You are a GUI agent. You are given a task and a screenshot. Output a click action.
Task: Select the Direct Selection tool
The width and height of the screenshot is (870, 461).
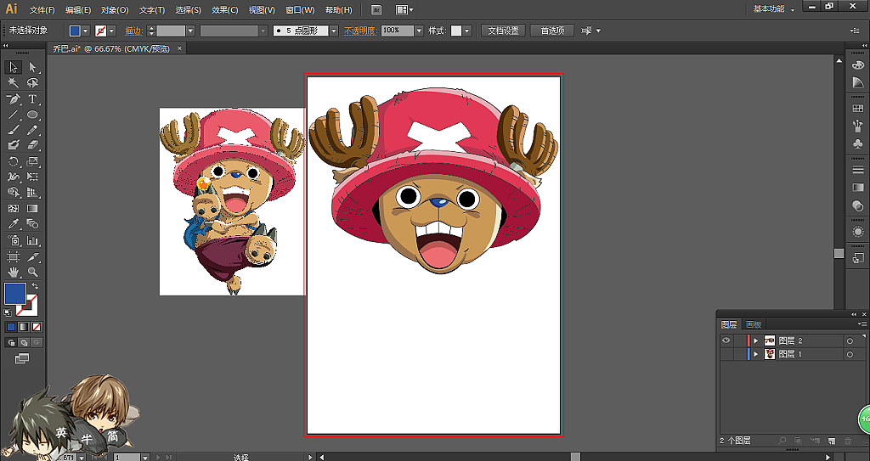32,67
